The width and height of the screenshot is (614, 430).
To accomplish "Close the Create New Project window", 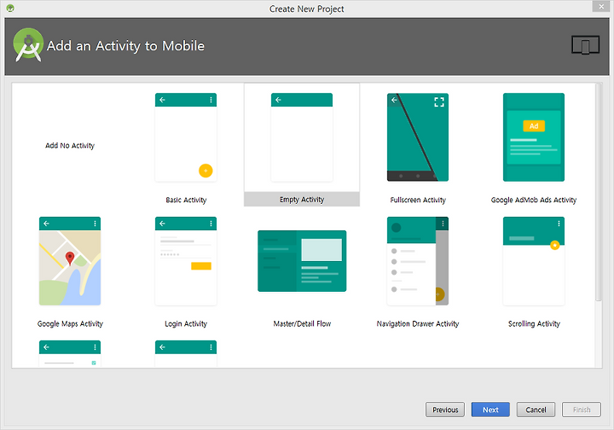I will [x=602, y=7].
